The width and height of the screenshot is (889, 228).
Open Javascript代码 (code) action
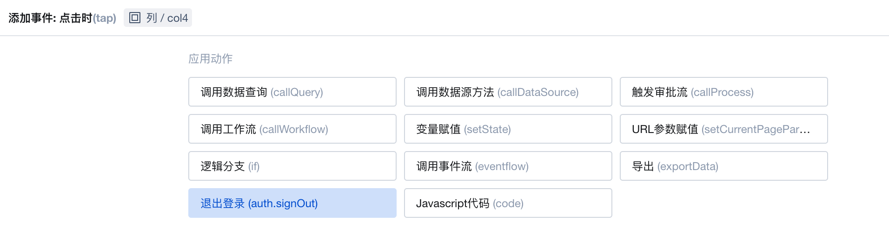(x=508, y=203)
